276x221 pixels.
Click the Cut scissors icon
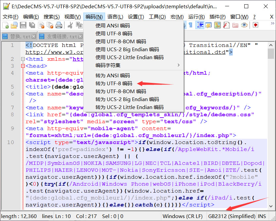click(70, 25)
